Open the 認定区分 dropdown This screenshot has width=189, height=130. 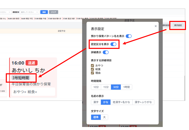click(29, 12)
